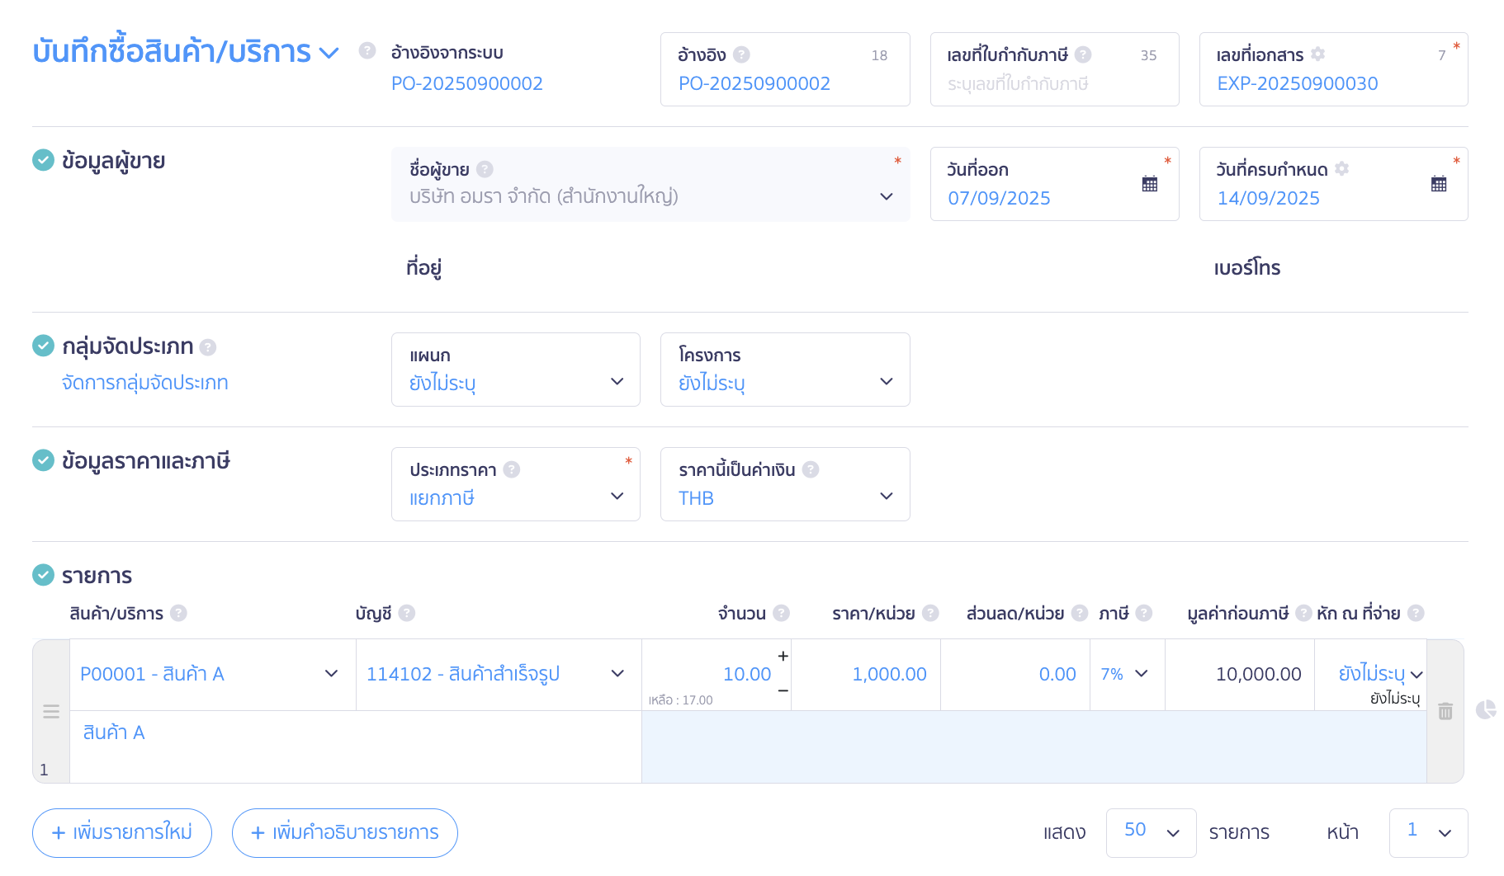Click the calendar icon for วันที่ออก
The width and height of the screenshot is (1504, 876).
pyautogui.click(x=1149, y=184)
